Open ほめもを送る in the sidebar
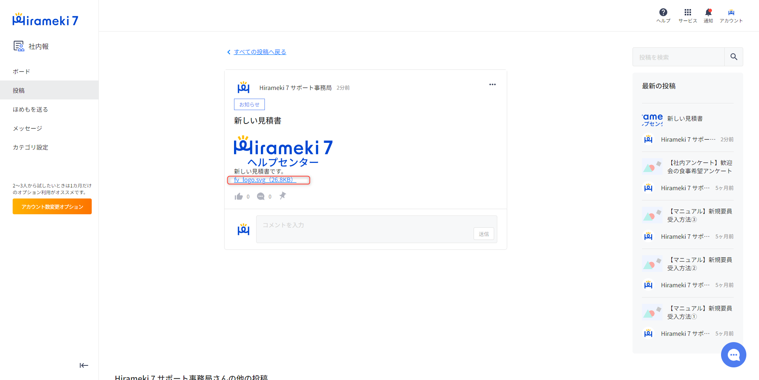This screenshot has height=380, width=759. pyautogui.click(x=49, y=109)
